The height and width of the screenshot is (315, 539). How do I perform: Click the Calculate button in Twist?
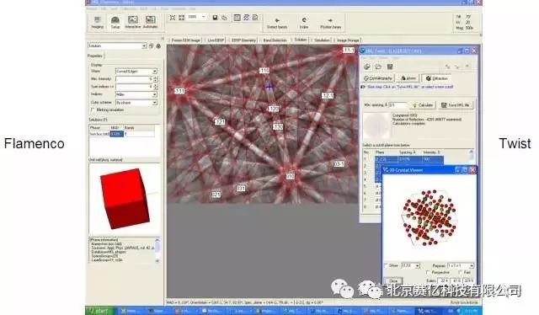pos(423,105)
